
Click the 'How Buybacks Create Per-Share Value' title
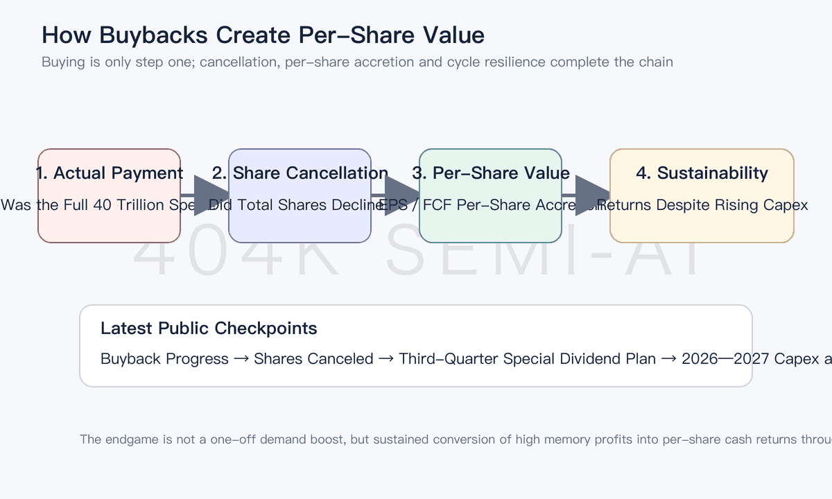point(263,35)
